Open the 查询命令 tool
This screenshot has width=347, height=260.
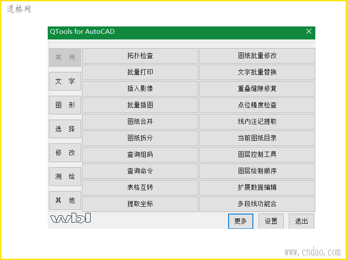click(x=140, y=171)
